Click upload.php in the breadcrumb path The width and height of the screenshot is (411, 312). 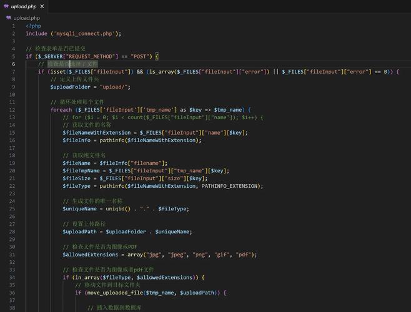pos(26,18)
